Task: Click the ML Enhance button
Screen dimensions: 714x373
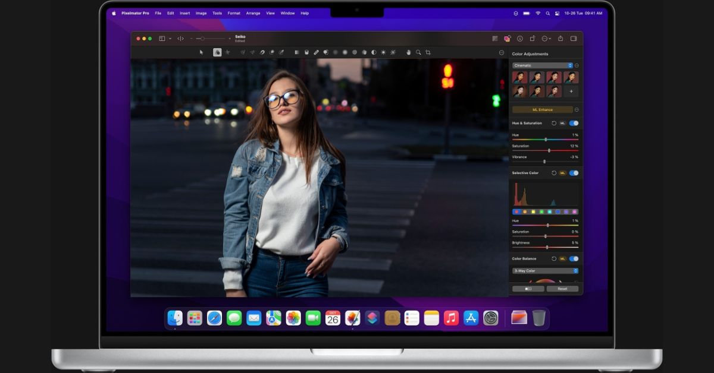Action: [x=543, y=109]
